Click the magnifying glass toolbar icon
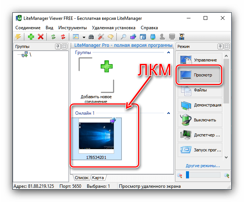The image size is (244, 202). click(x=123, y=37)
